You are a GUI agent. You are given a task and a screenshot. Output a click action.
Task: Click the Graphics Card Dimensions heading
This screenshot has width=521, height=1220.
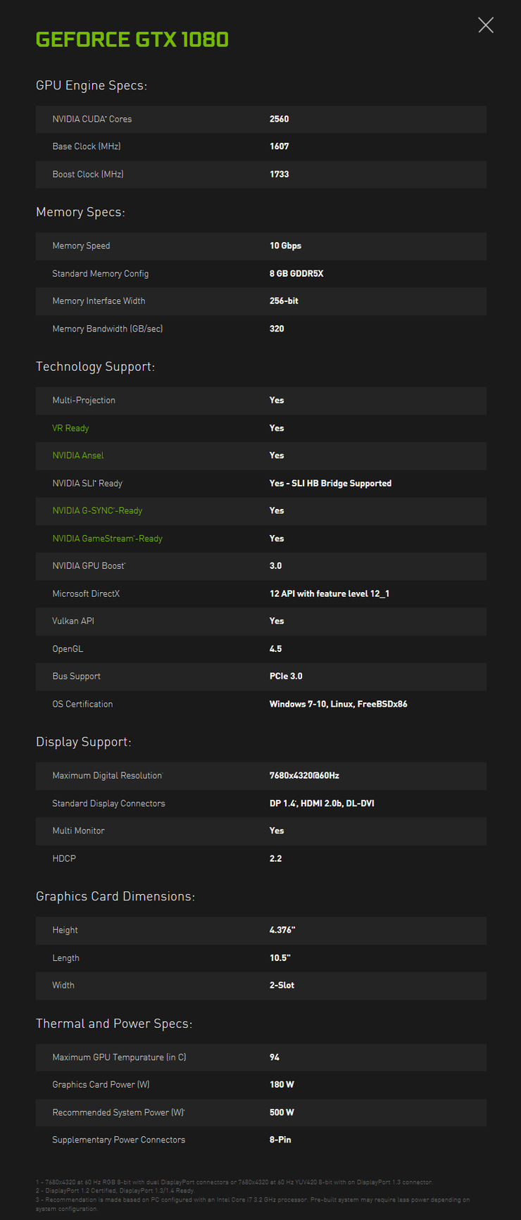115,896
